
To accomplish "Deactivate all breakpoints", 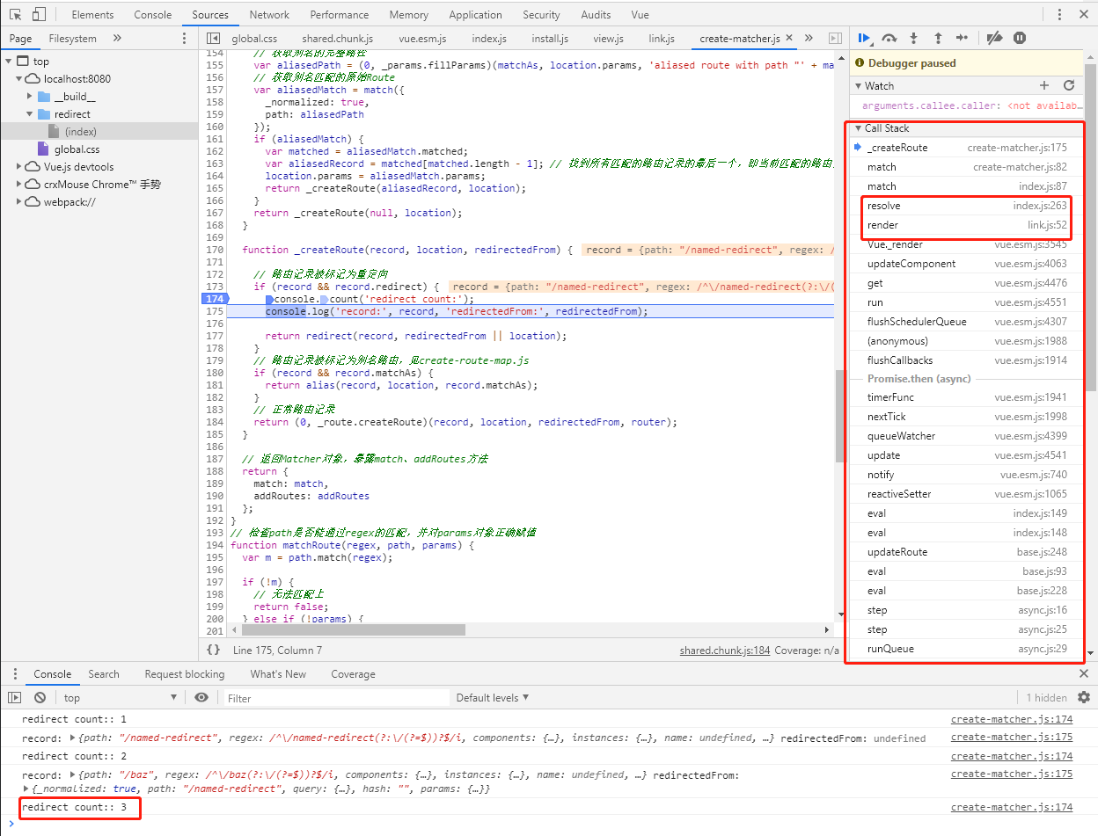I will pyautogui.click(x=996, y=38).
